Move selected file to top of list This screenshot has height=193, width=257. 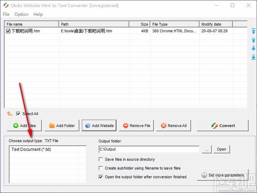point(253,31)
